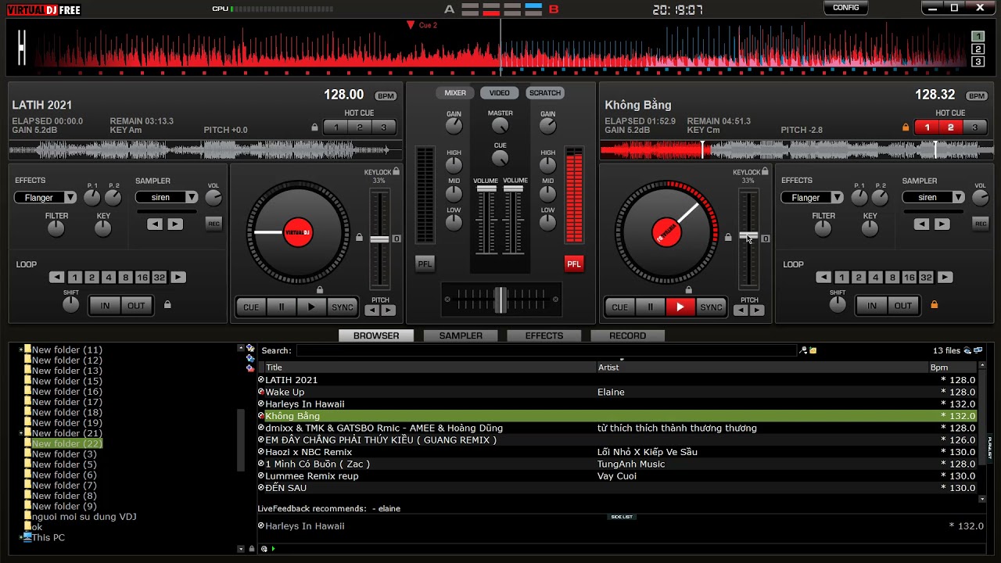Click the left deck pitch slider handle
Viewport: 1001px width, 563px height.
tap(379, 238)
